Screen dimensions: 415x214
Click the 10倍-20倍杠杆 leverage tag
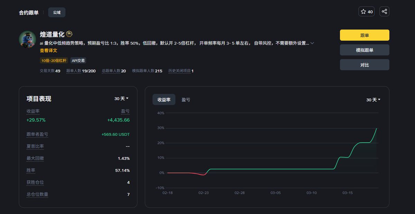(53, 60)
